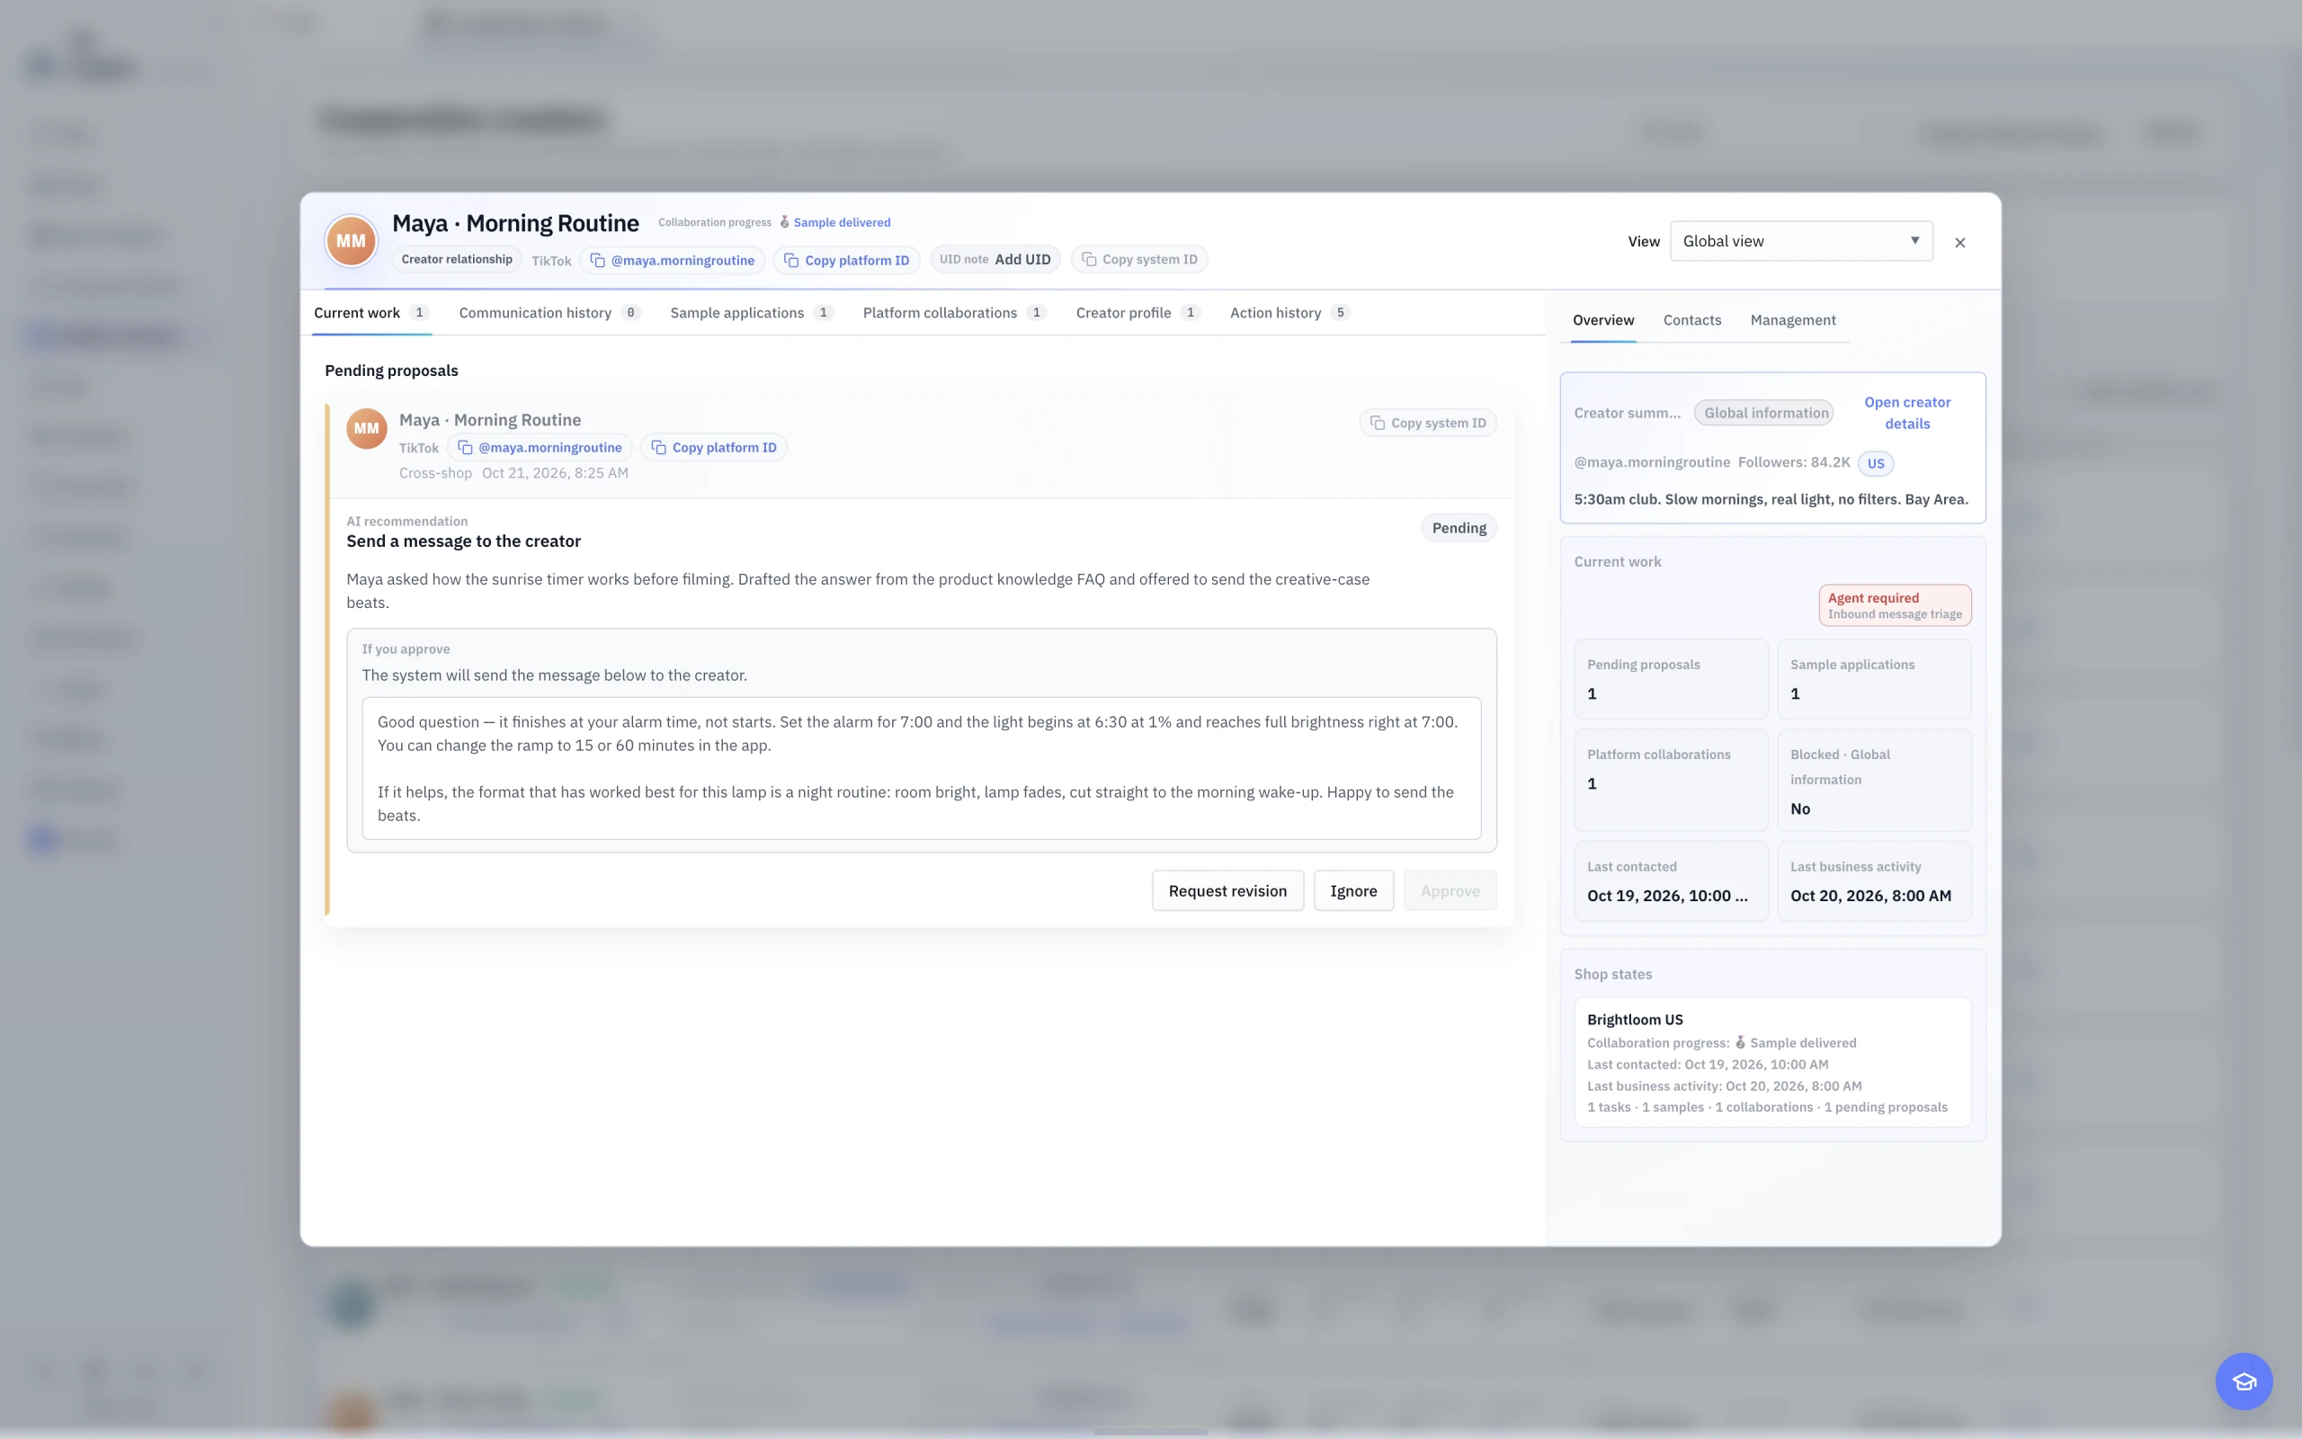This screenshot has width=2302, height=1439.
Task: Copy @maya.morningroutine handle in proposal card
Action: click(x=540, y=447)
